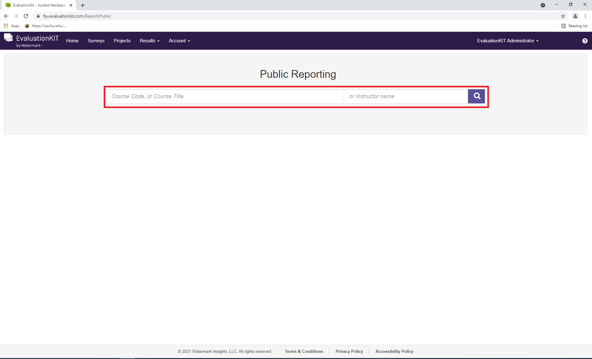Viewport: 592px width, 359px height.
Task: Bookmark this page with the star icon
Action: click(x=563, y=16)
